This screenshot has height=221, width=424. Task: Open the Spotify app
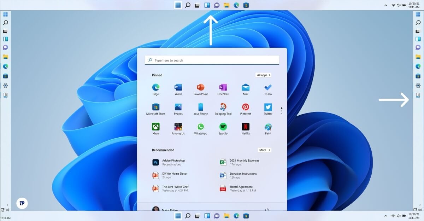pyautogui.click(x=223, y=129)
